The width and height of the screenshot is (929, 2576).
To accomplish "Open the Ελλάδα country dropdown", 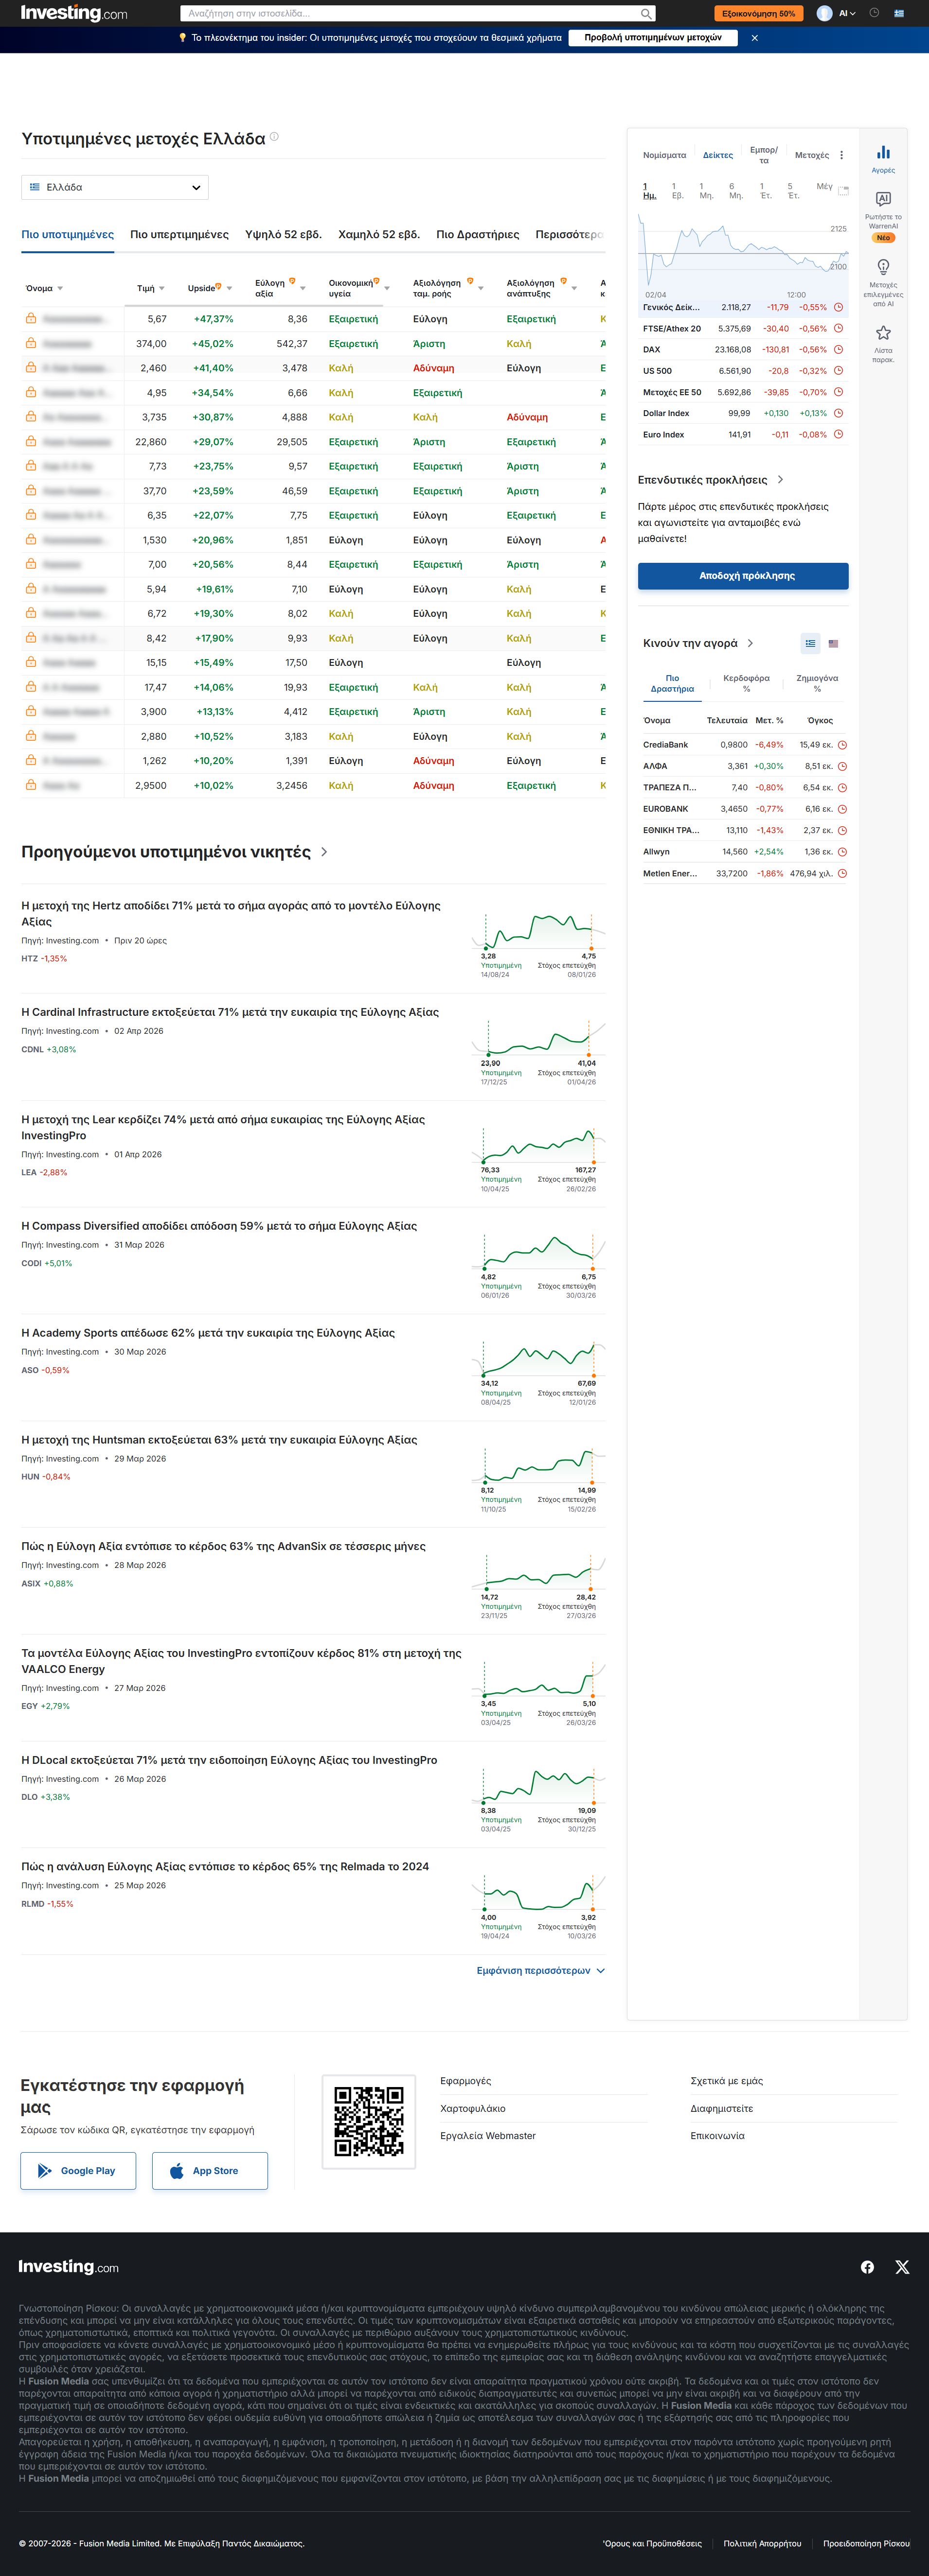I will click(x=115, y=187).
